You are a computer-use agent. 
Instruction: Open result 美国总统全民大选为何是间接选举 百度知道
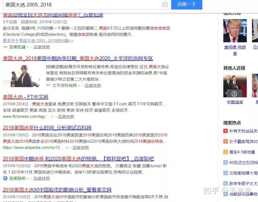[53, 15]
